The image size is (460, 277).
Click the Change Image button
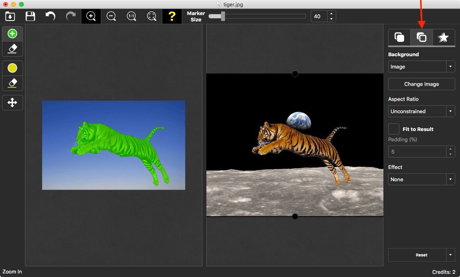[421, 84]
